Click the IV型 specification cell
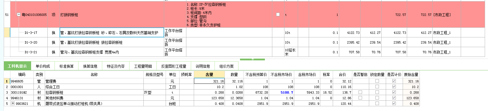The width and height of the screenshot is (488, 111). tap(154, 92)
